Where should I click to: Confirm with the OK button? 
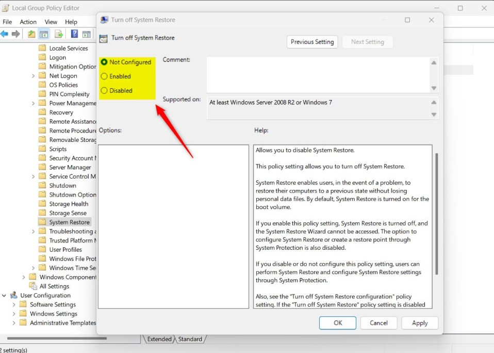(x=338, y=323)
